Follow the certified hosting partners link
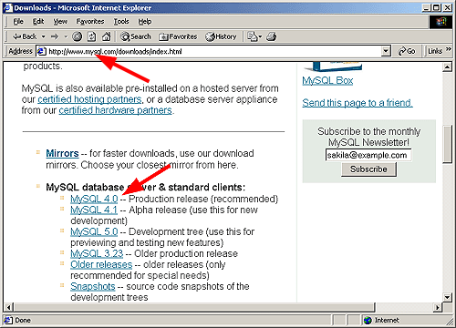456x328 pixels. [x=89, y=99]
